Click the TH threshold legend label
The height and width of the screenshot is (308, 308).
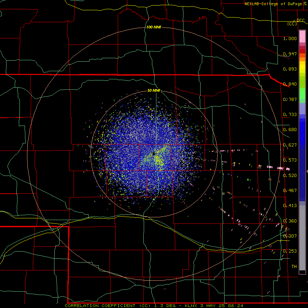coord(294,267)
